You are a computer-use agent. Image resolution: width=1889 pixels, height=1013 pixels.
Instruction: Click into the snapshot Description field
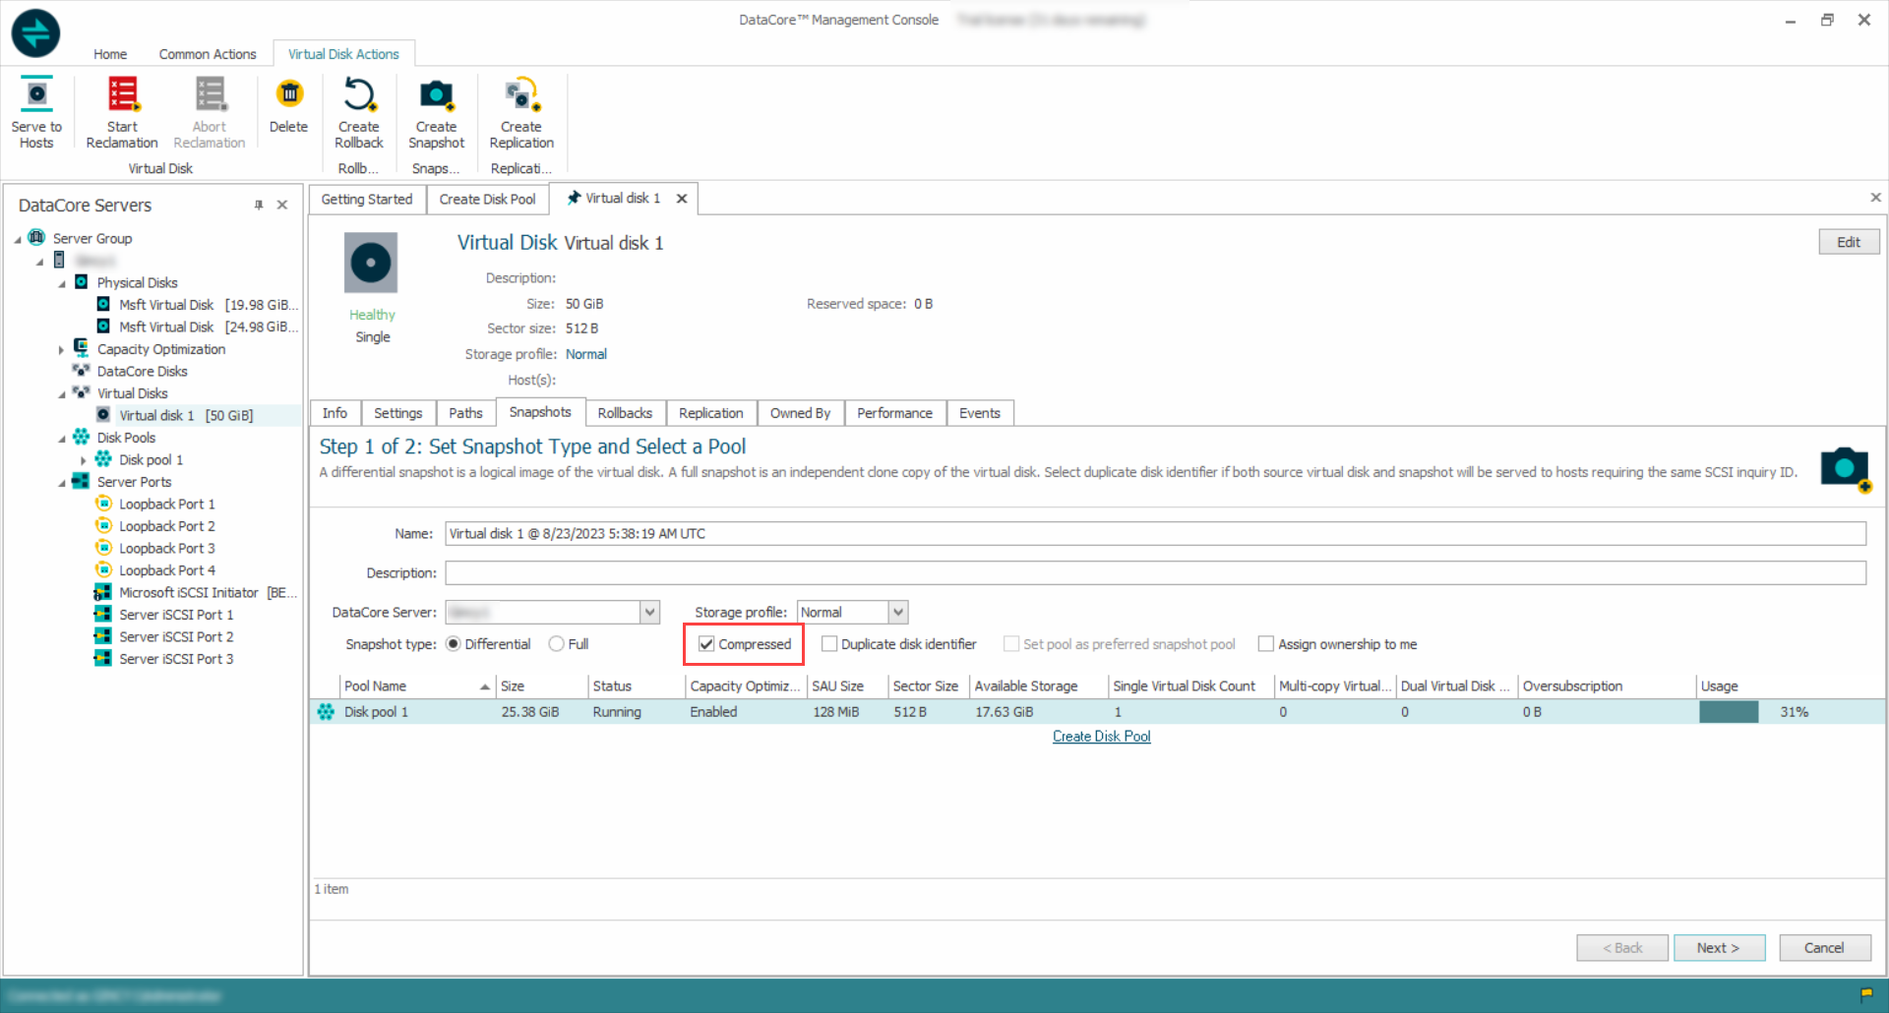click(x=1155, y=573)
